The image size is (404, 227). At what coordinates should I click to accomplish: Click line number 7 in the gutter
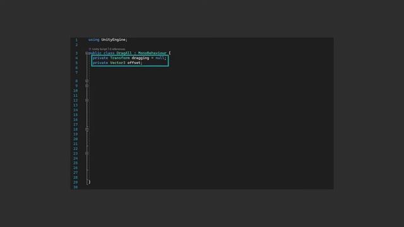[76, 73]
